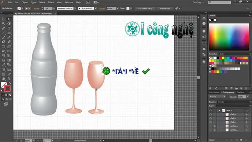The image size is (252, 142).
Task: Toggle visibility eye of Layer 1
Action: [211, 110]
